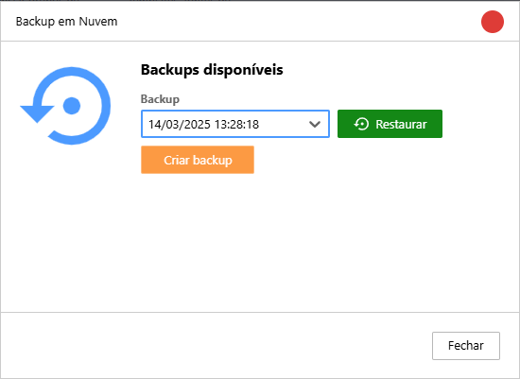The width and height of the screenshot is (520, 379).
Task: Start a new backup via Criar backup
Action: pos(198,160)
